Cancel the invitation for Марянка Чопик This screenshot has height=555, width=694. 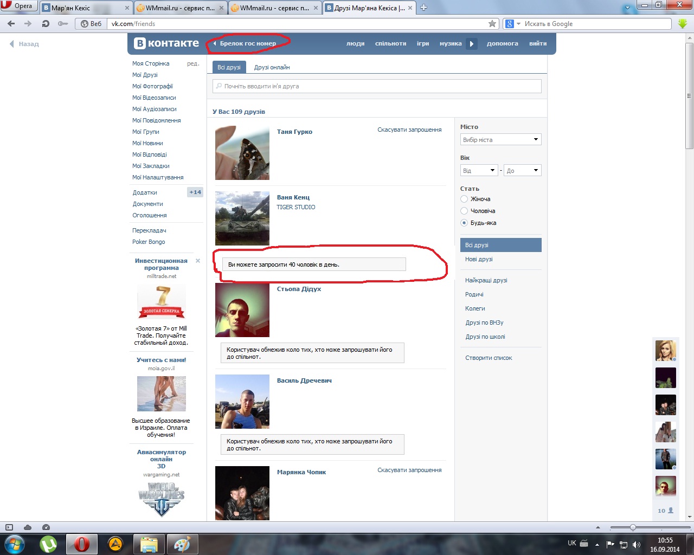coord(409,470)
